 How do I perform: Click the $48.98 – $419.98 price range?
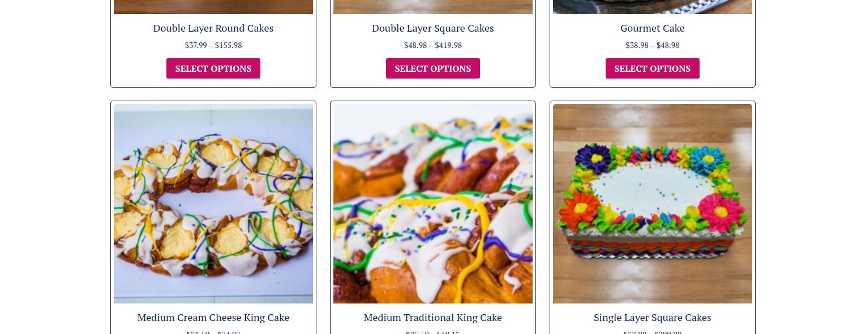point(433,45)
